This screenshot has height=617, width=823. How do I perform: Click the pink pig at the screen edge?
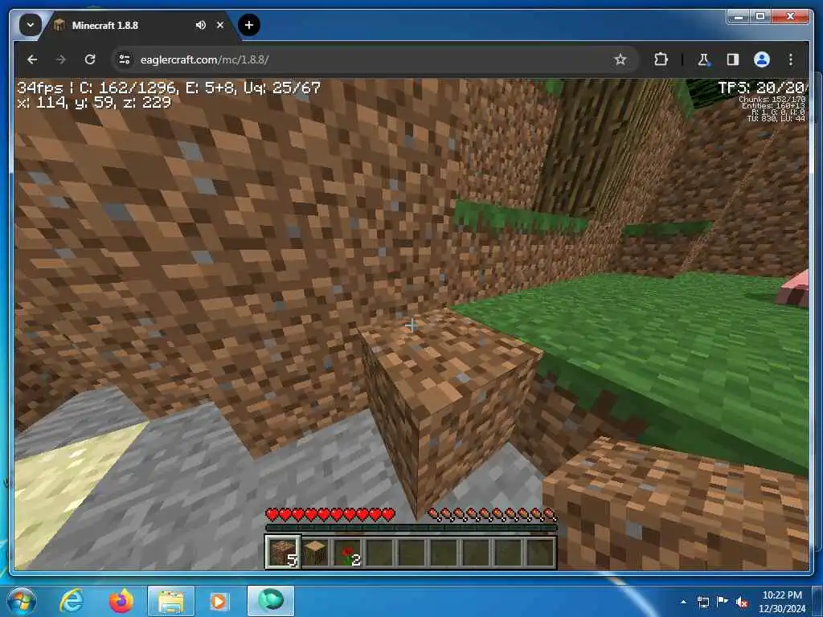(x=793, y=288)
